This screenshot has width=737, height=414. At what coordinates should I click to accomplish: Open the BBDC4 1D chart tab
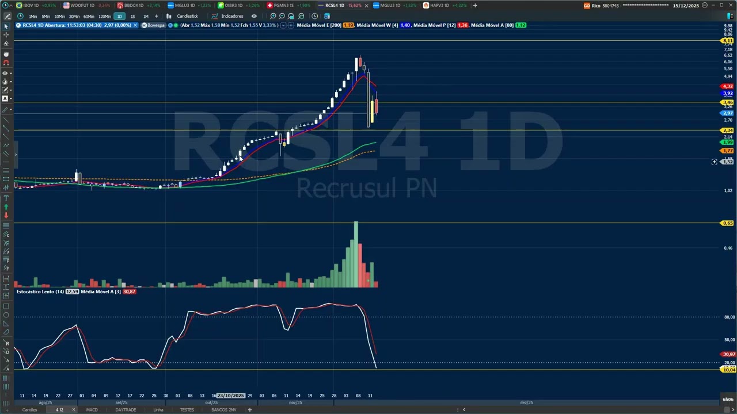click(138, 5)
